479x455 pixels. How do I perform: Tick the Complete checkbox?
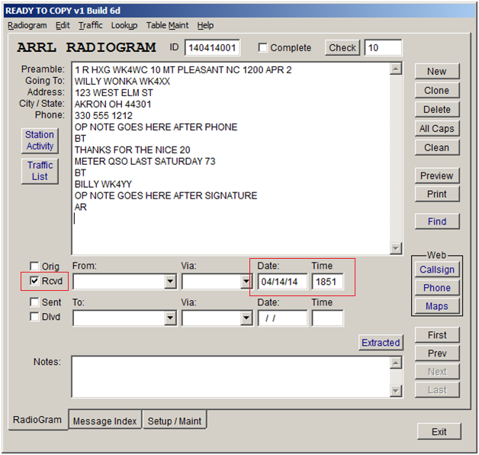coord(263,48)
